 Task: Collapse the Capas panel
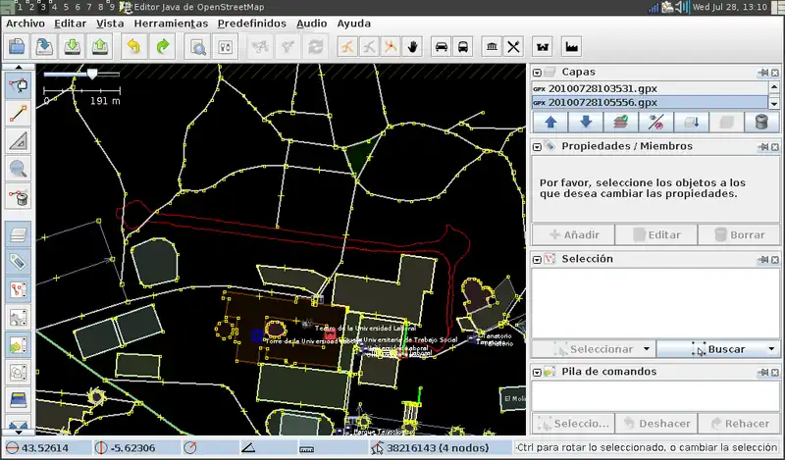coord(537,72)
